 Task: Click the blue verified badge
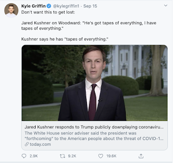[49, 6]
